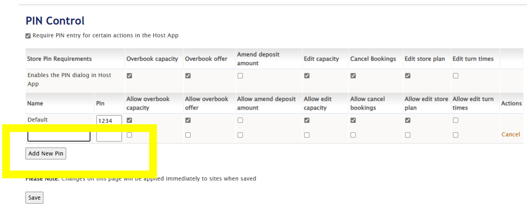527x206 pixels.
Task: Enable Amend deposit amount store requirement
Action: [x=240, y=76]
